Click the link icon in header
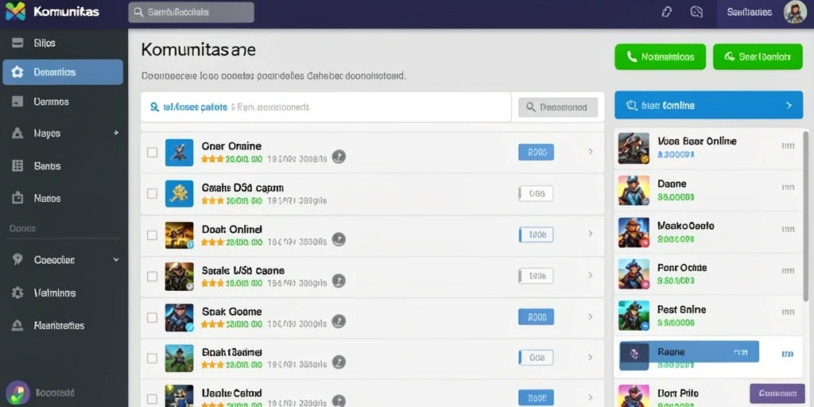 click(x=667, y=12)
